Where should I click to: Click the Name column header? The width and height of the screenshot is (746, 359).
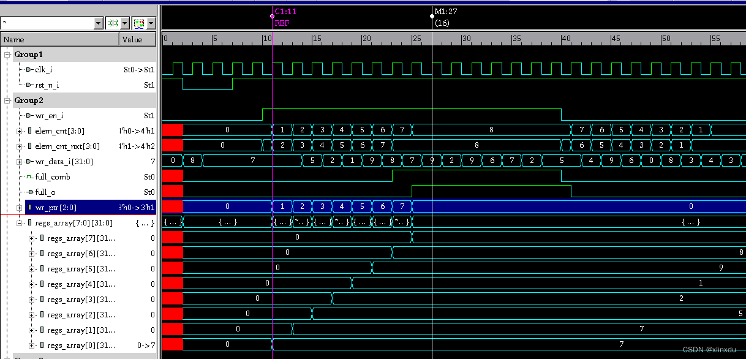pos(60,39)
